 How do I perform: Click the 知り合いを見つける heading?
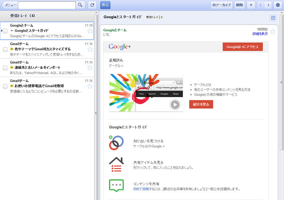(x=148, y=141)
